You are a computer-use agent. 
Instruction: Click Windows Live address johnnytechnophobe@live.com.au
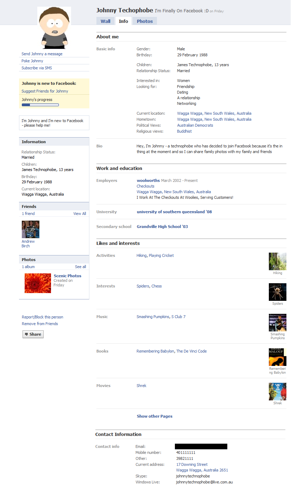[204, 482]
